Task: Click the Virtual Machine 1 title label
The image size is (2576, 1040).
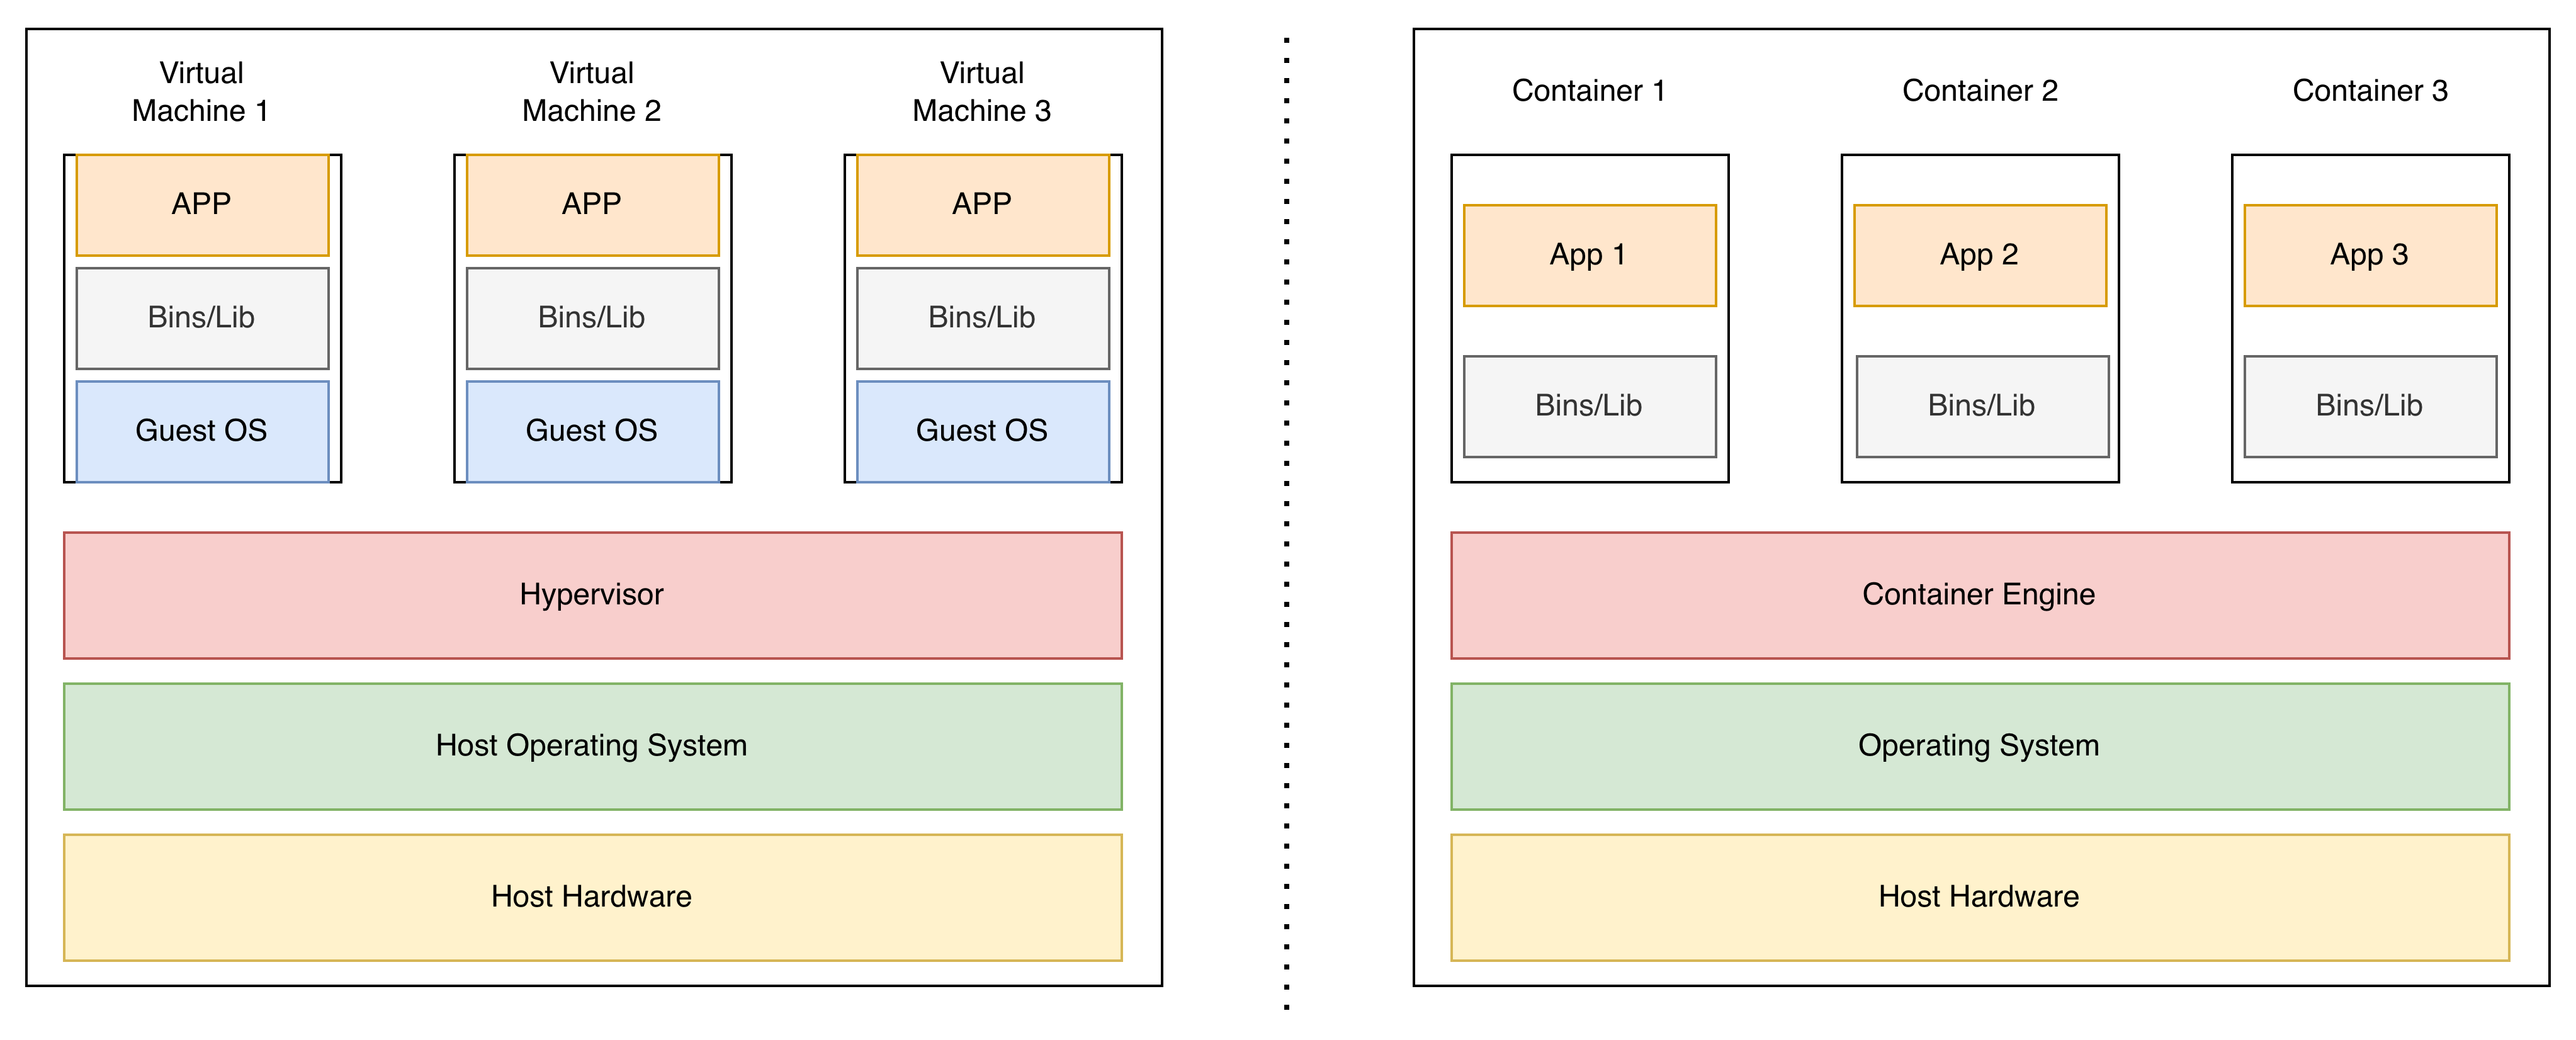Action: click(201, 91)
